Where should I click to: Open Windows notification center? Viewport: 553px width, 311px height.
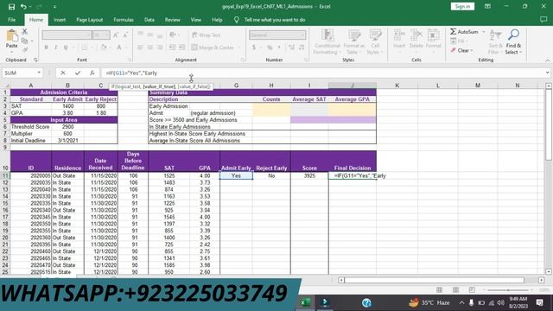[539, 302]
